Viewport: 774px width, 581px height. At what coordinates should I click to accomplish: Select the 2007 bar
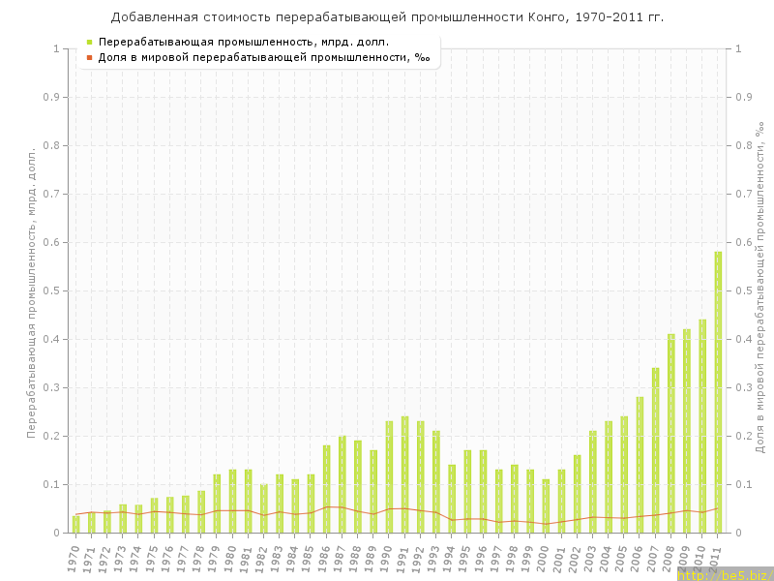pos(655,450)
